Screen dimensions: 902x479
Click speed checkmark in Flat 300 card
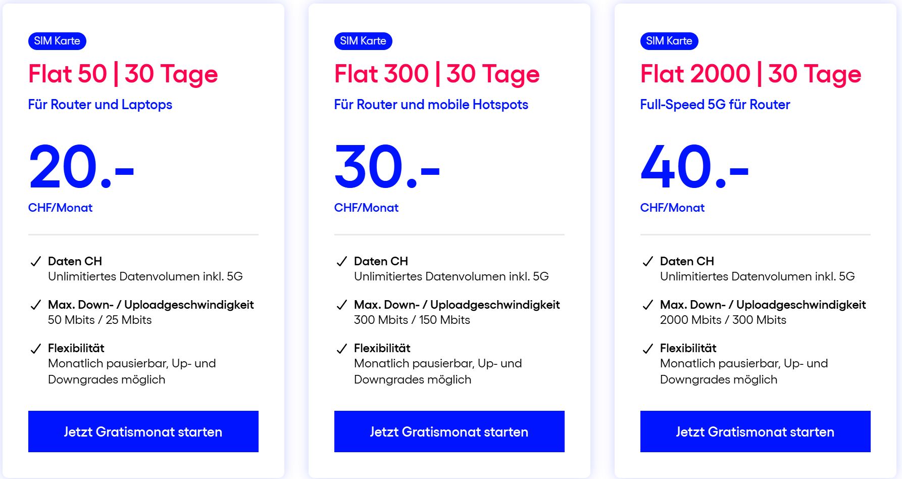342,305
